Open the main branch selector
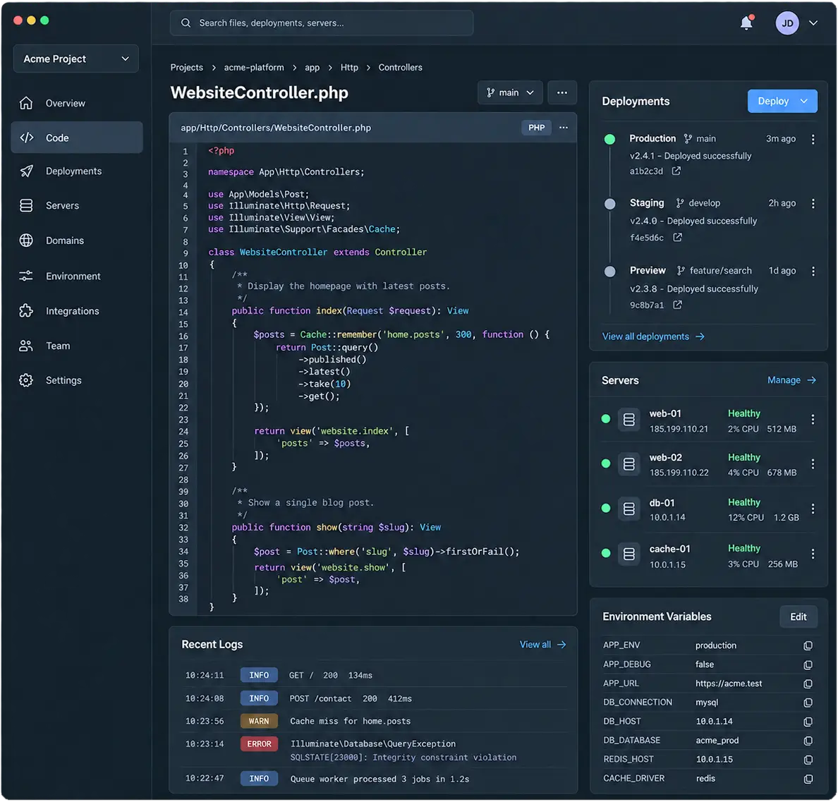This screenshot has width=838, height=802. [510, 92]
